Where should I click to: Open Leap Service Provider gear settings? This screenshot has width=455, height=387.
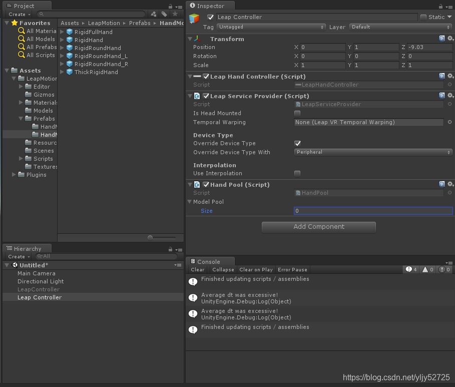point(450,96)
